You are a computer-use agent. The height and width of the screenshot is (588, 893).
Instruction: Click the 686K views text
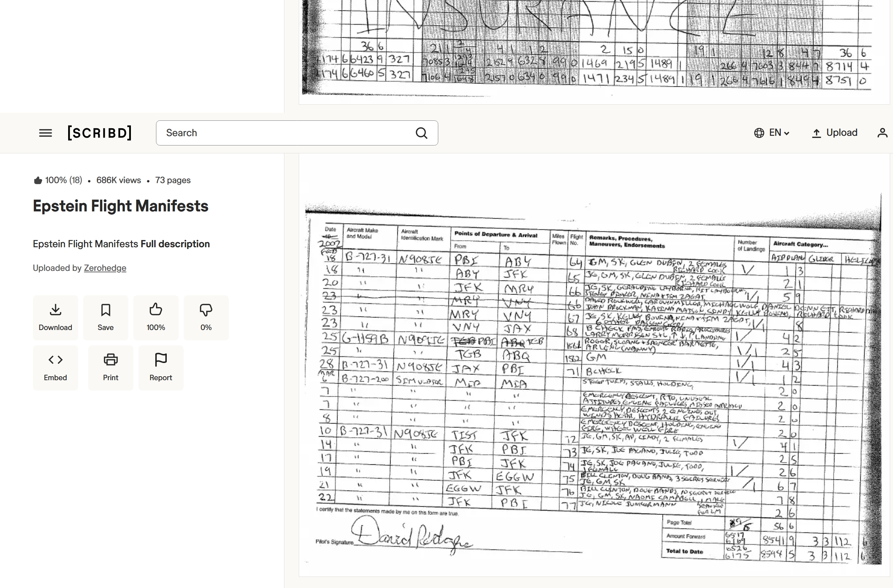coord(119,180)
